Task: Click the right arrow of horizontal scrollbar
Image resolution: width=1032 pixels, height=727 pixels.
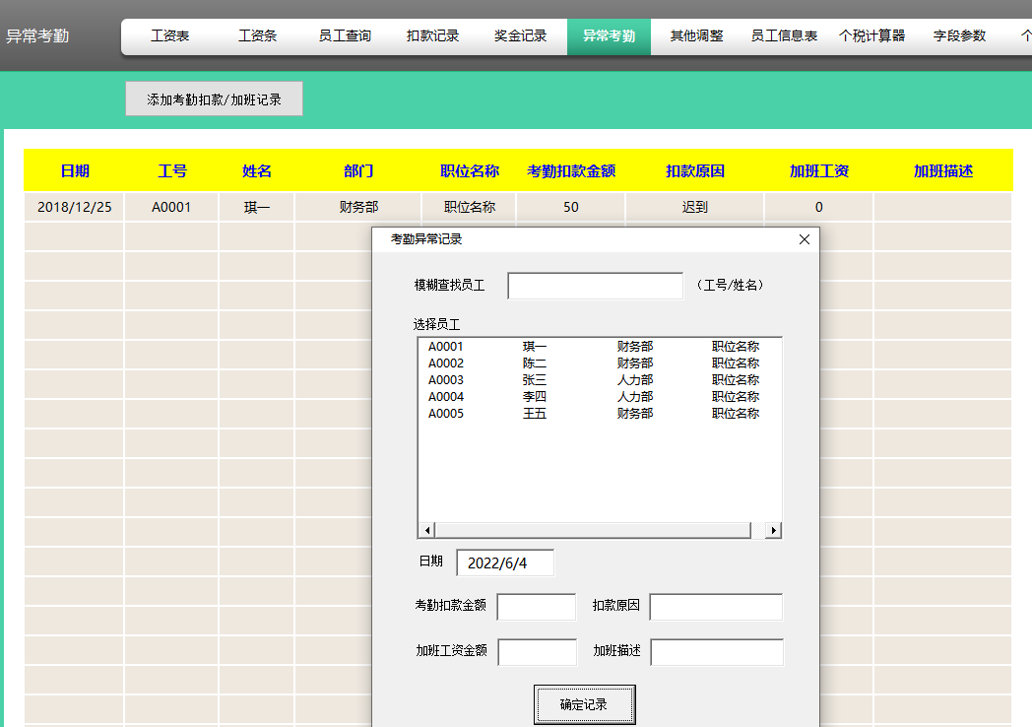Action: pos(774,529)
